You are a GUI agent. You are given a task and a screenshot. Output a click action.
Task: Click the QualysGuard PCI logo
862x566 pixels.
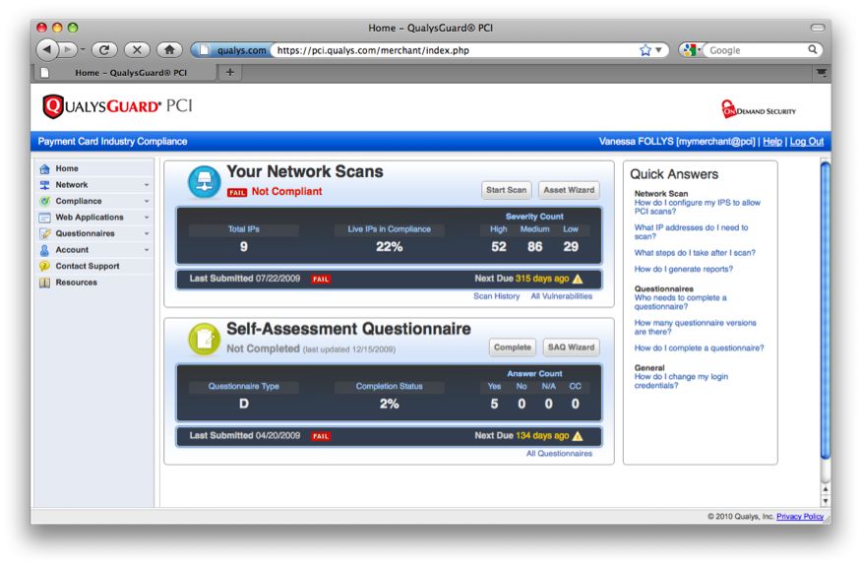pos(117,106)
